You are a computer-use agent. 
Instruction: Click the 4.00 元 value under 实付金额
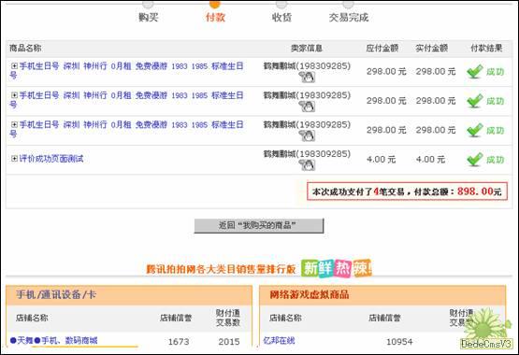(430, 160)
